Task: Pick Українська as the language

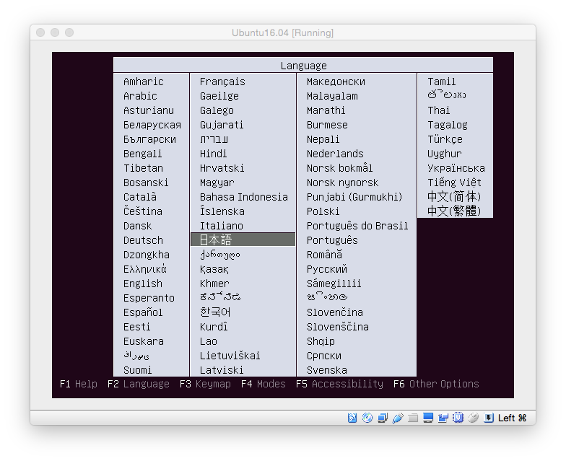Action: [x=456, y=168]
